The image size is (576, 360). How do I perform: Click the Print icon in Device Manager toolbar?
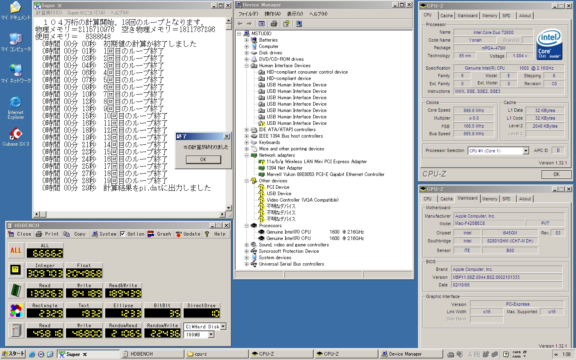(x=274, y=24)
